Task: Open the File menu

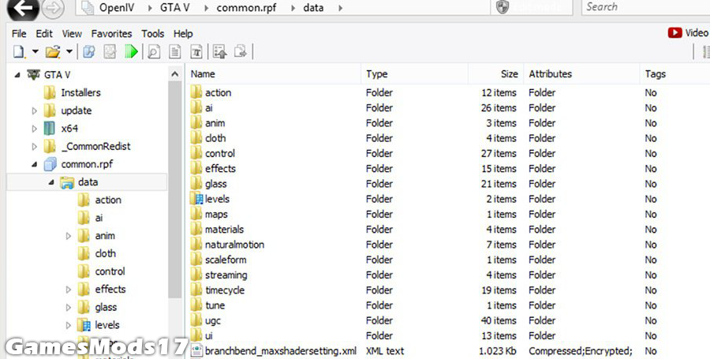Action: 19,33
